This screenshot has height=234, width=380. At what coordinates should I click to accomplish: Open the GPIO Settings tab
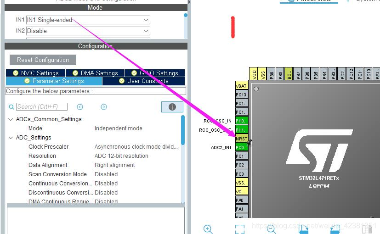coord(155,73)
